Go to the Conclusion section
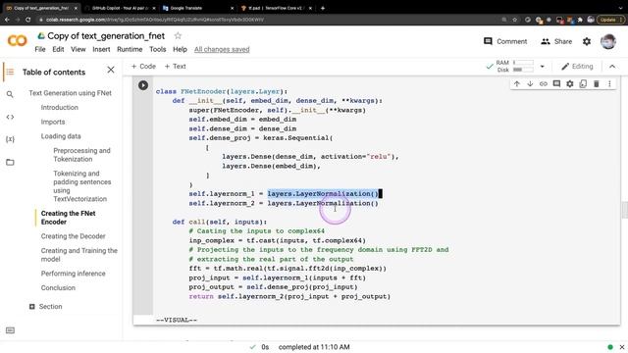This screenshot has width=628, height=353. coord(58,287)
